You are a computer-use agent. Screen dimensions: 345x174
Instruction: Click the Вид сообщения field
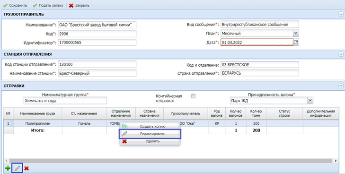(x=260, y=25)
